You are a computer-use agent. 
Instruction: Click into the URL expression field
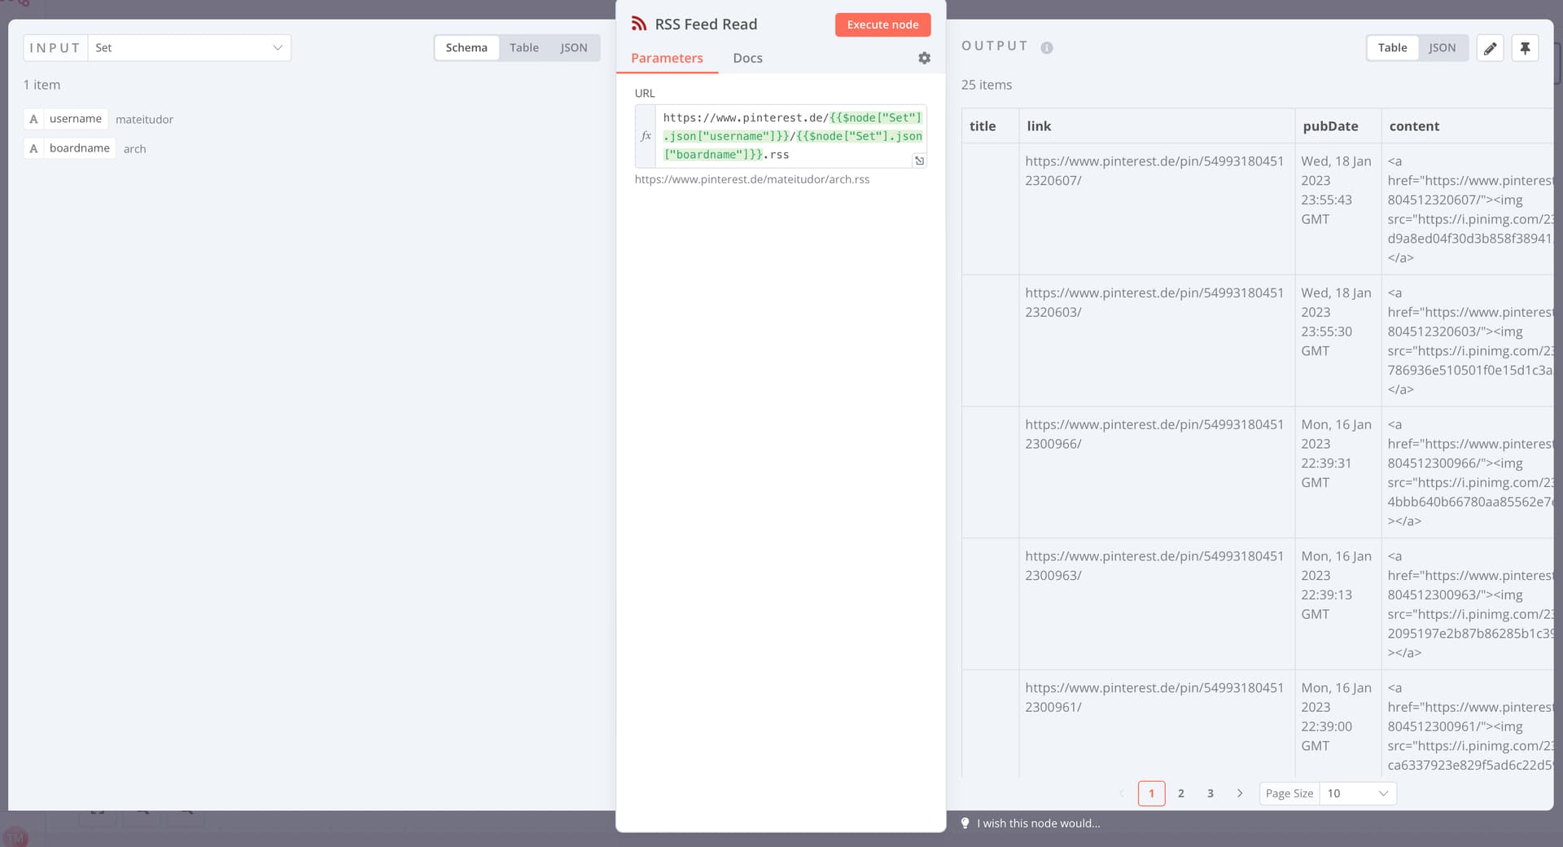pyautogui.click(x=791, y=136)
